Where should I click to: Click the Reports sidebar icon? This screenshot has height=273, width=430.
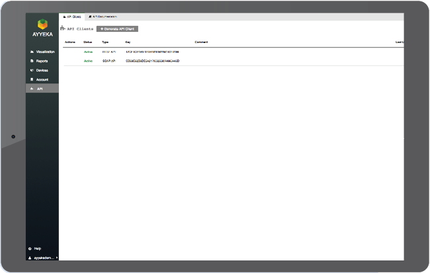(x=31, y=61)
